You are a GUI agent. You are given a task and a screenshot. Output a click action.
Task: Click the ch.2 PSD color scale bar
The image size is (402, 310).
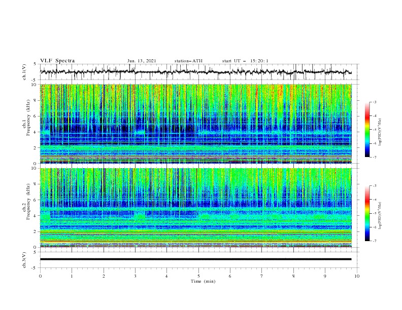(367, 213)
